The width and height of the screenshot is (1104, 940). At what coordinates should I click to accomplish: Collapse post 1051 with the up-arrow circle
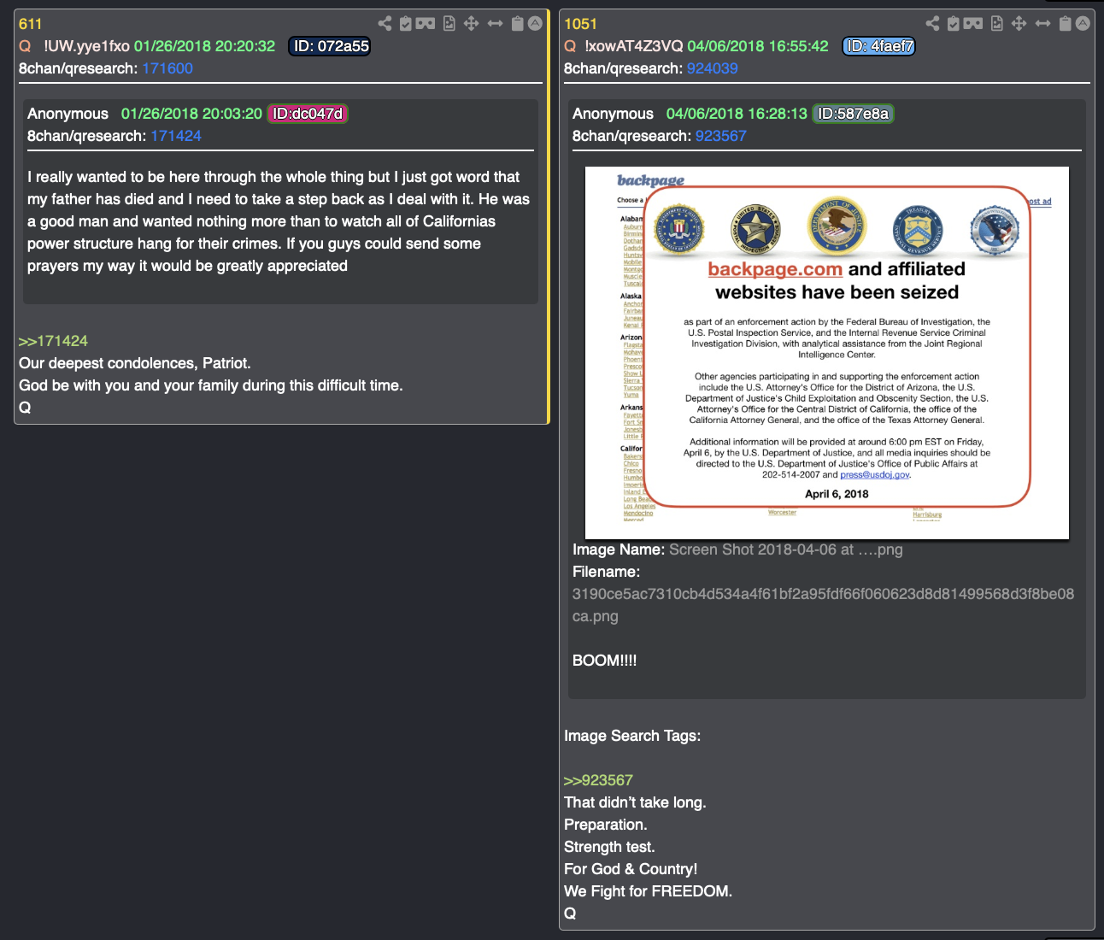click(1083, 23)
